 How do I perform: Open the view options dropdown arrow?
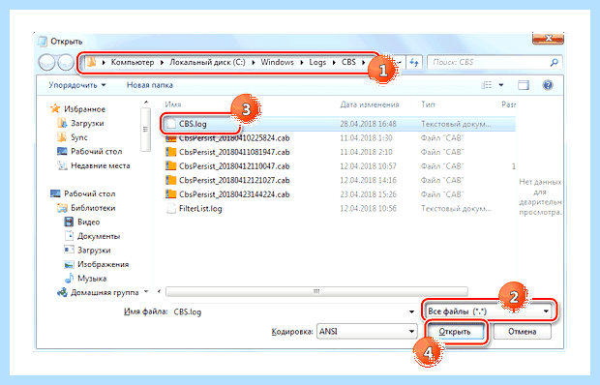(x=501, y=85)
